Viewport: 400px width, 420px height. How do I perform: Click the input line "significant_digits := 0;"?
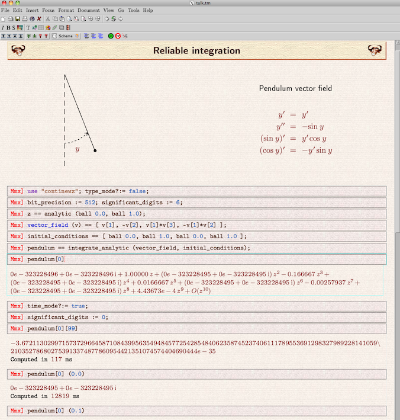[x=196, y=318]
